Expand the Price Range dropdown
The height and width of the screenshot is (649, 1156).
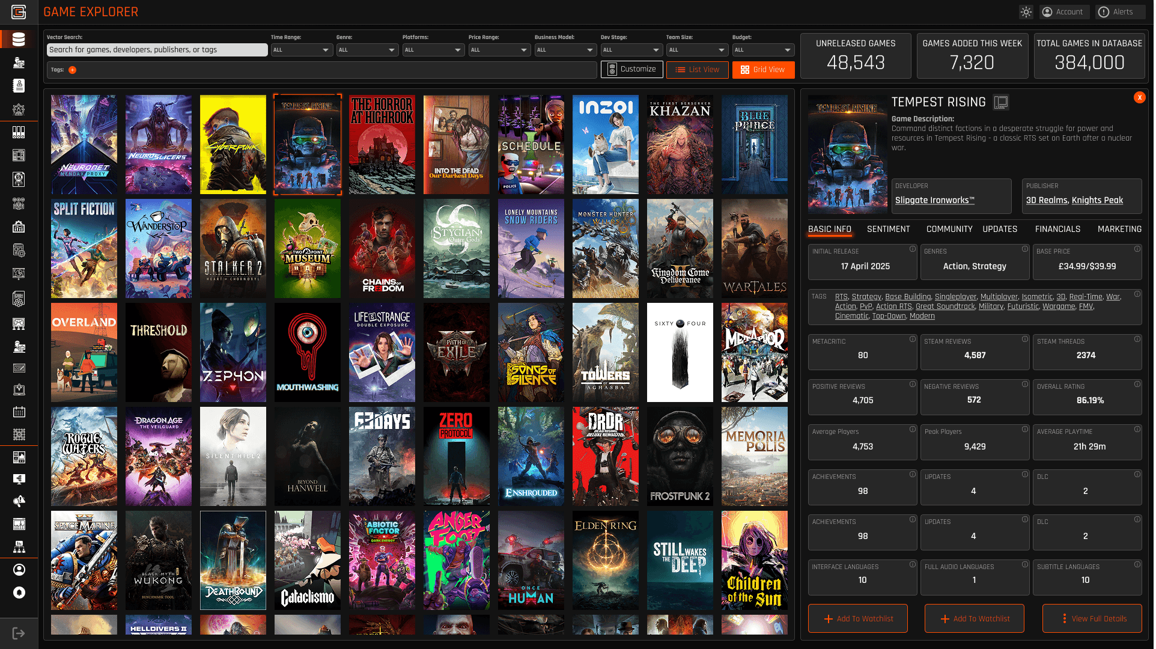point(499,50)
